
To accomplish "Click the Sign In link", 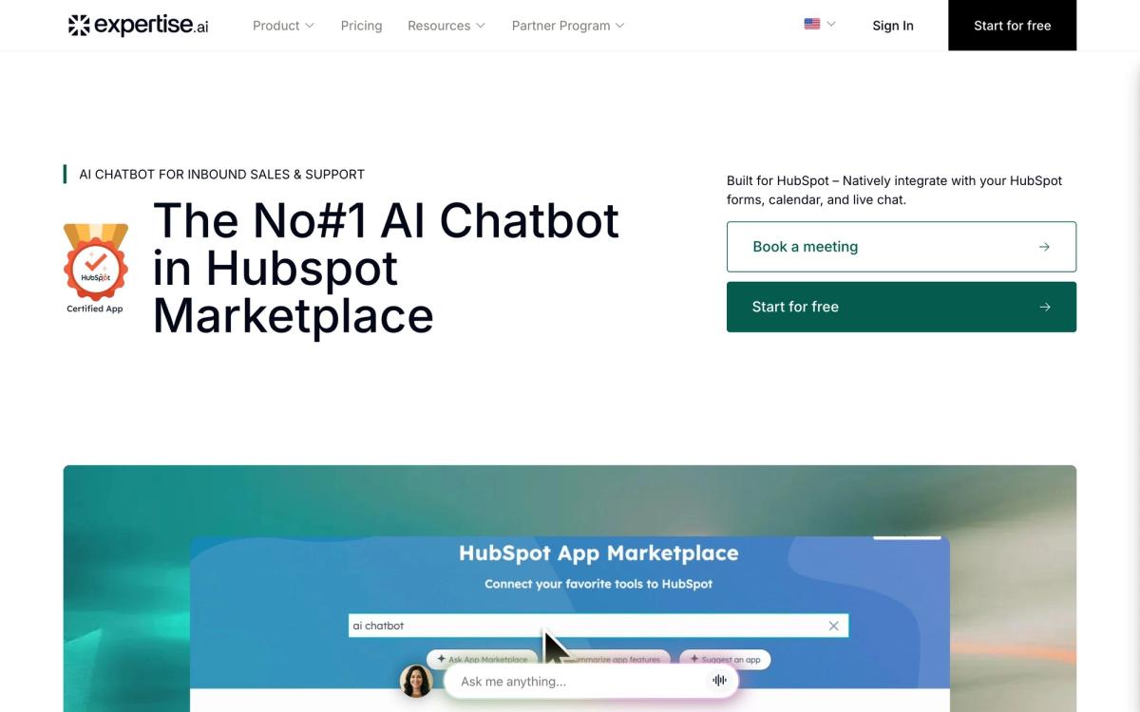I will 893,26.
